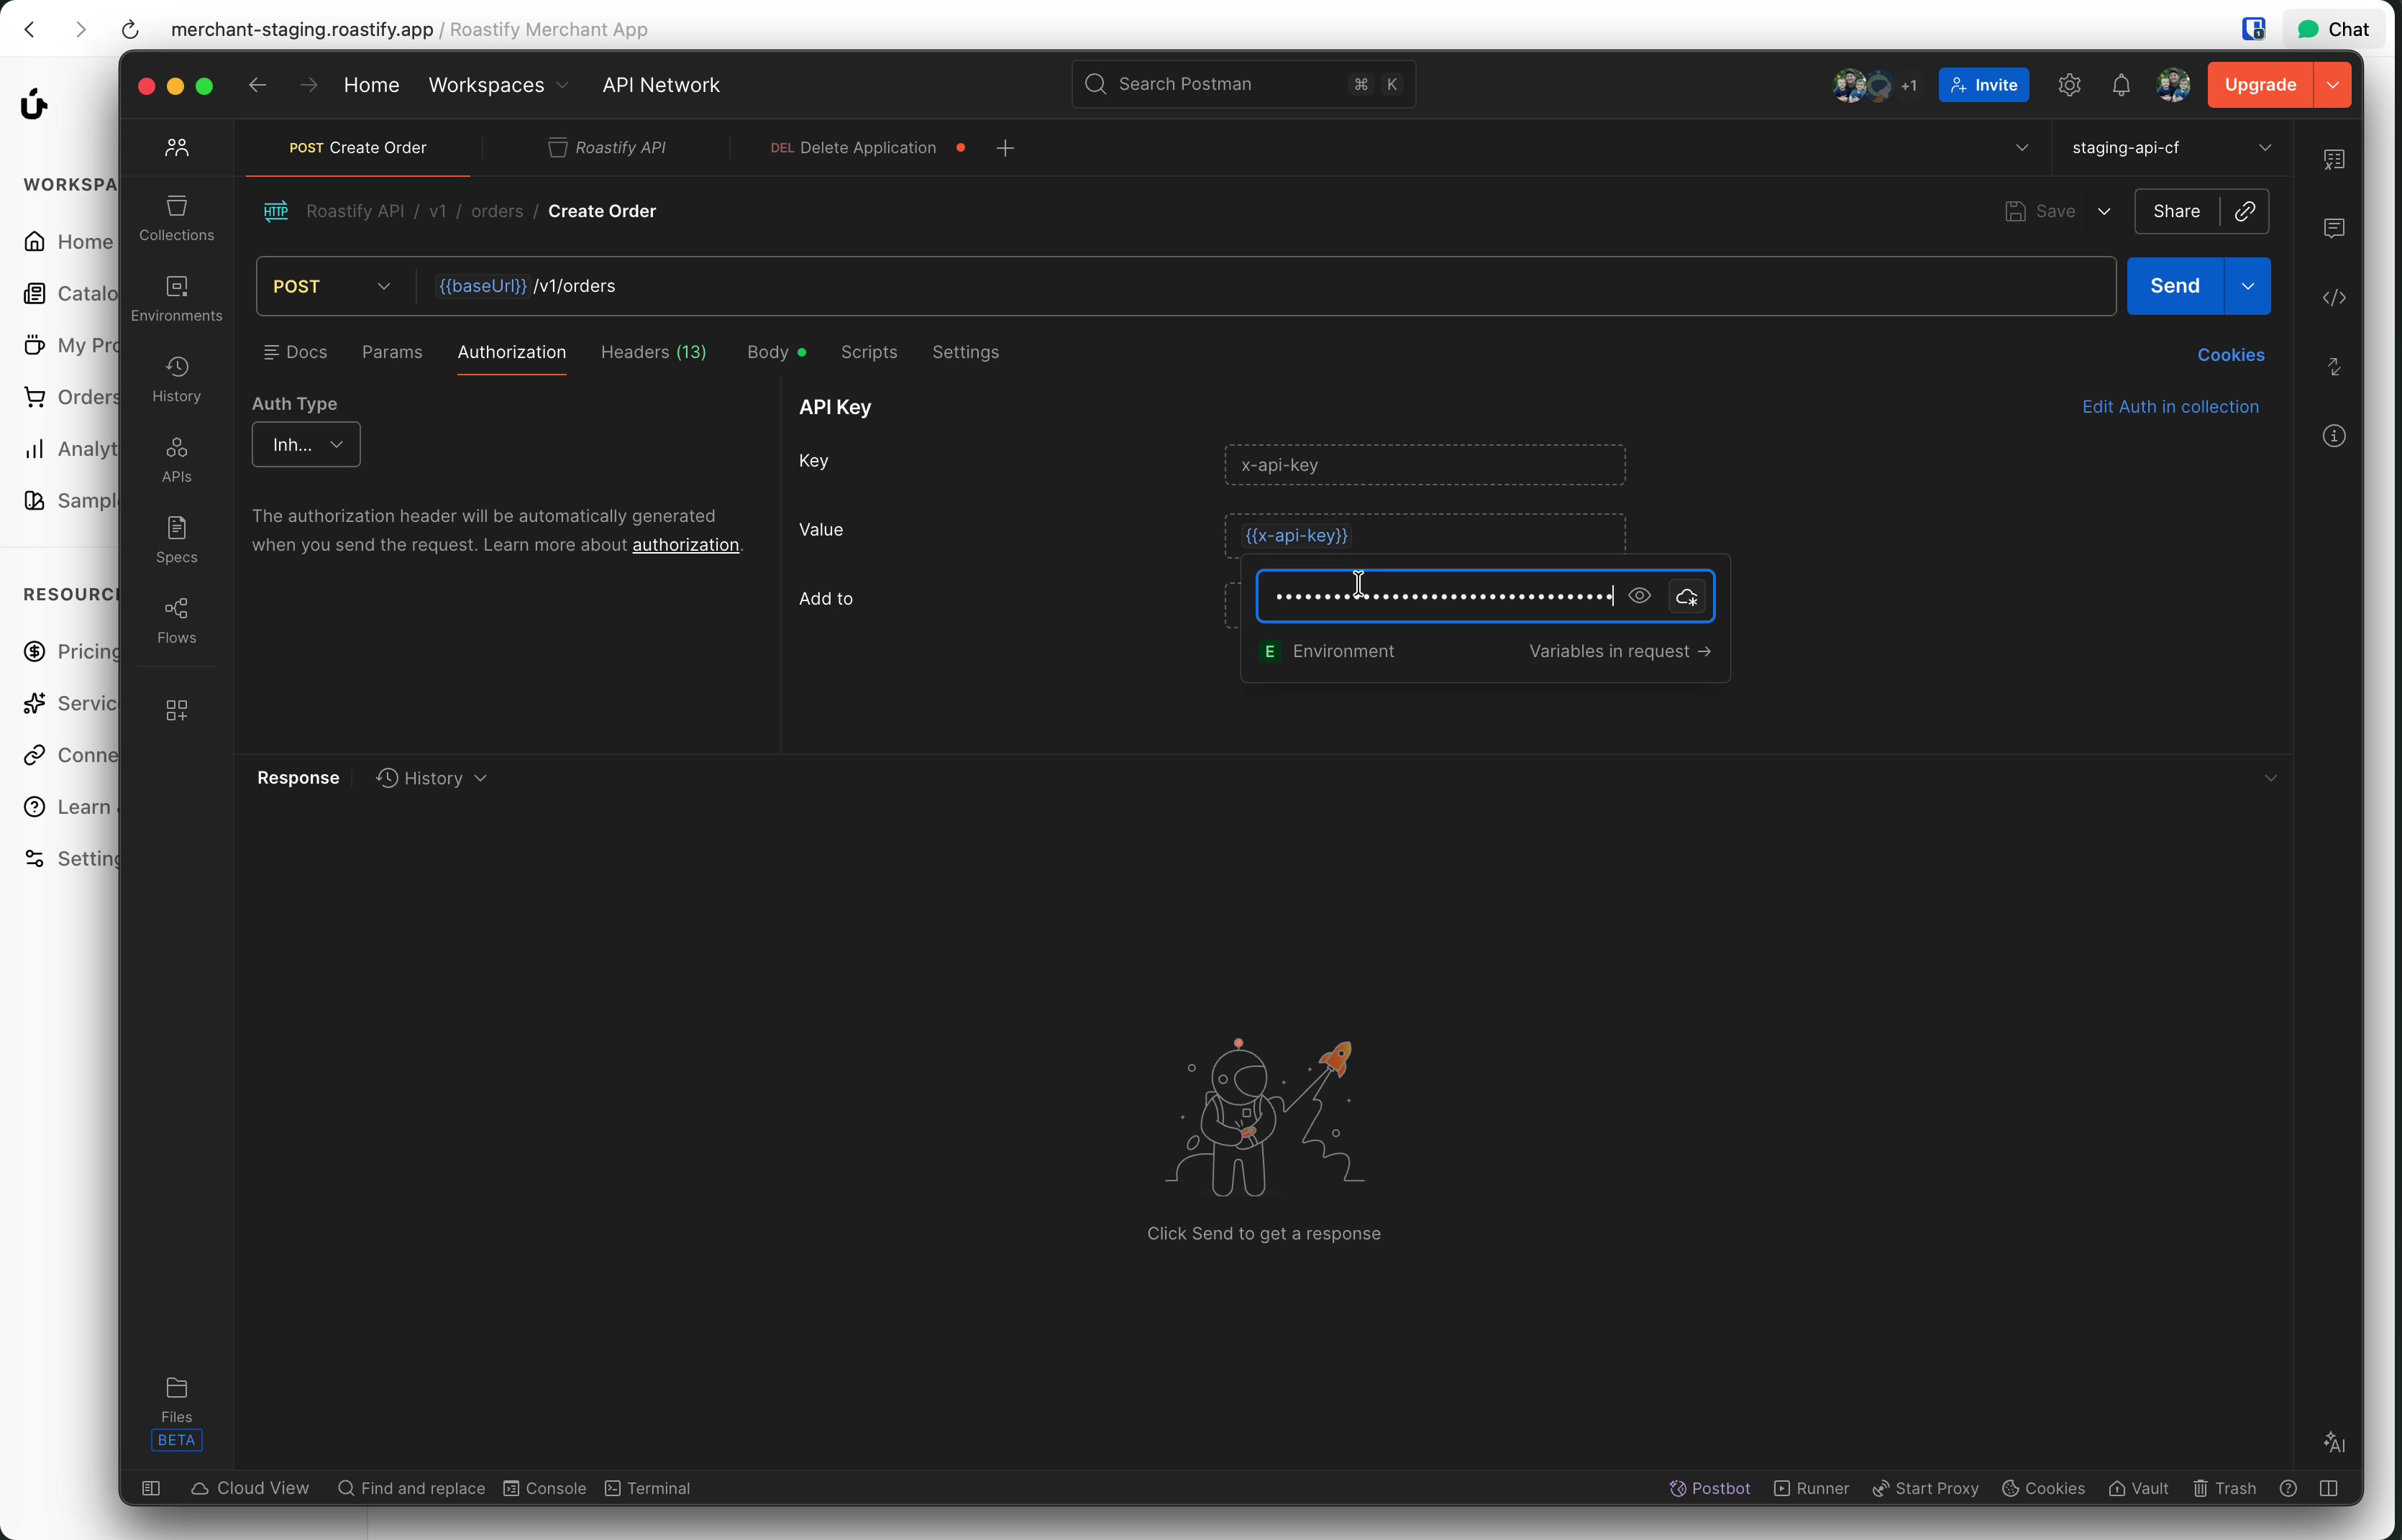Open the notifications bell icon
2402x1540 pixels.
(2120, 85)
